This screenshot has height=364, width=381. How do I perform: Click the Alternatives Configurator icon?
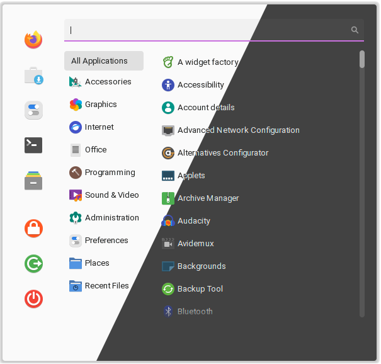click(168, 153)
